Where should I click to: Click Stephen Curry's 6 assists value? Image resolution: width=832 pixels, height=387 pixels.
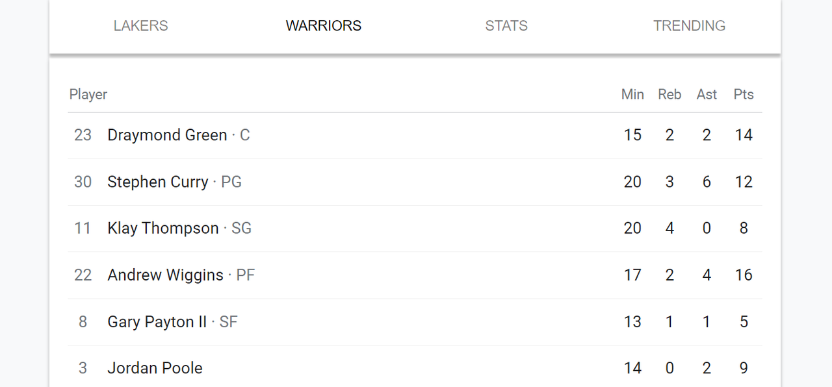(707, 182)
